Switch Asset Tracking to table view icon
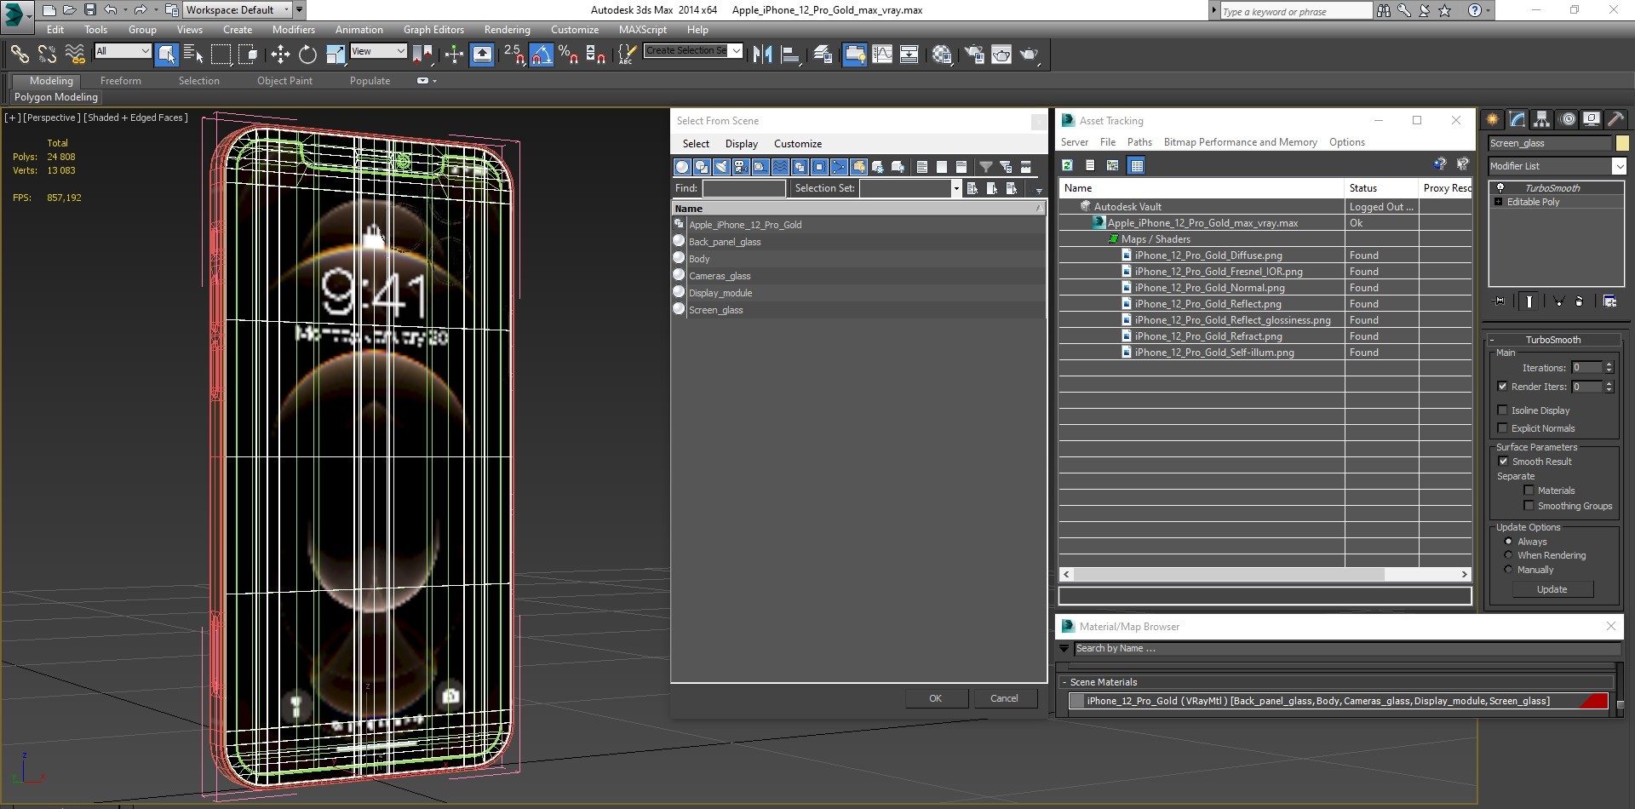This screenshot has height=809, width=1635. 1137,165
